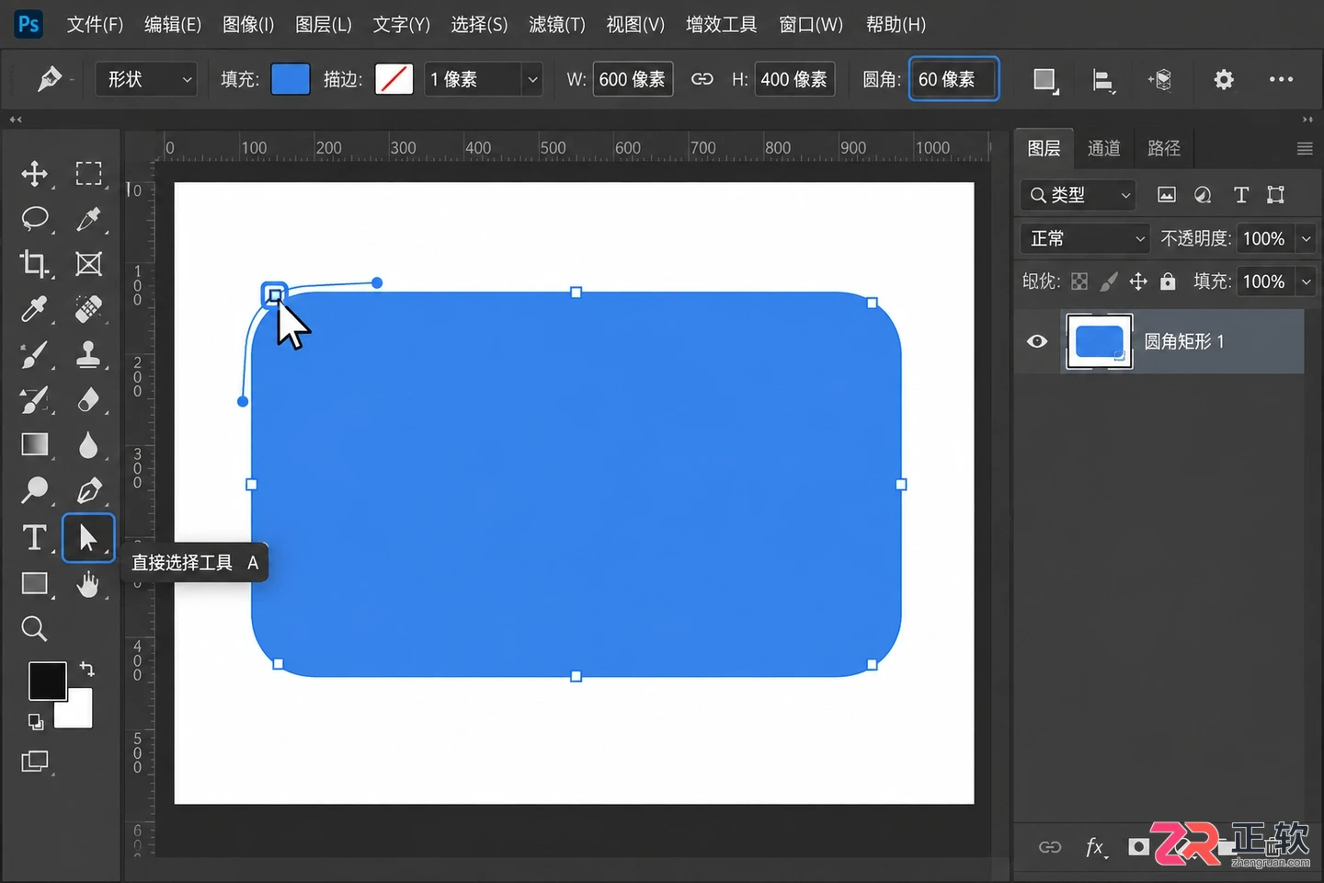Select the Zoom magnifier tool
This screenshot has width=1324, height=883.
(34, 629)
